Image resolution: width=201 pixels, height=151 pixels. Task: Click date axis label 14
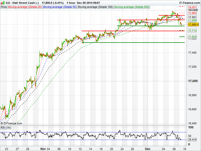(90, 149)
